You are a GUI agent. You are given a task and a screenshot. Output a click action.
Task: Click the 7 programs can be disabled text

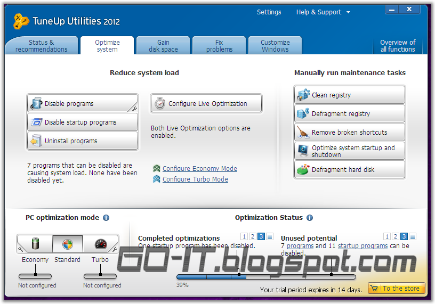[83, 172]
